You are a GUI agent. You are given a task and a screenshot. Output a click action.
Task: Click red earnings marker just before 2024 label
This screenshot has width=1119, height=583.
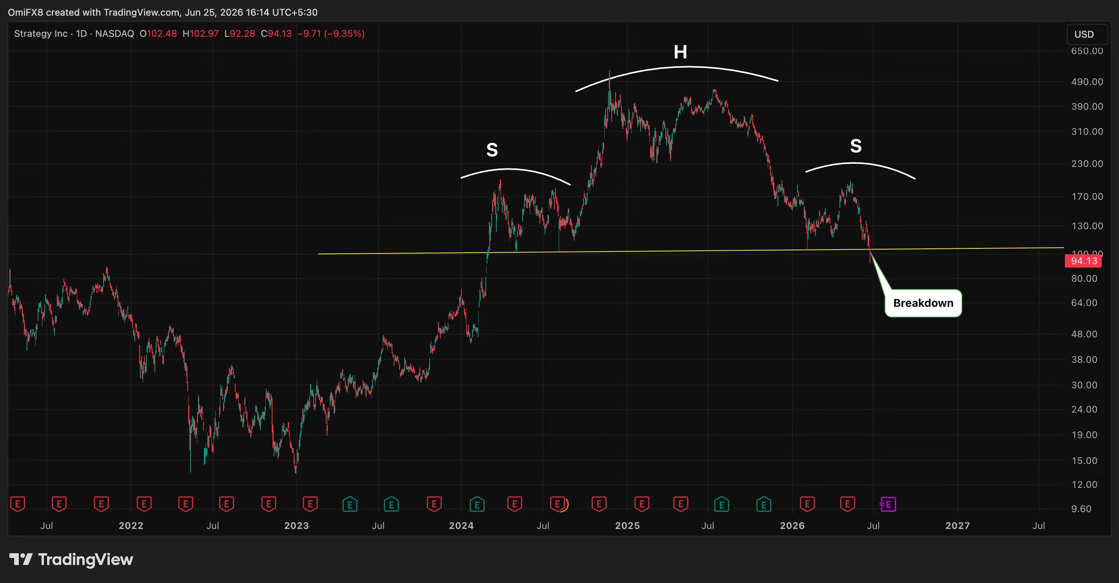point(434,504)
